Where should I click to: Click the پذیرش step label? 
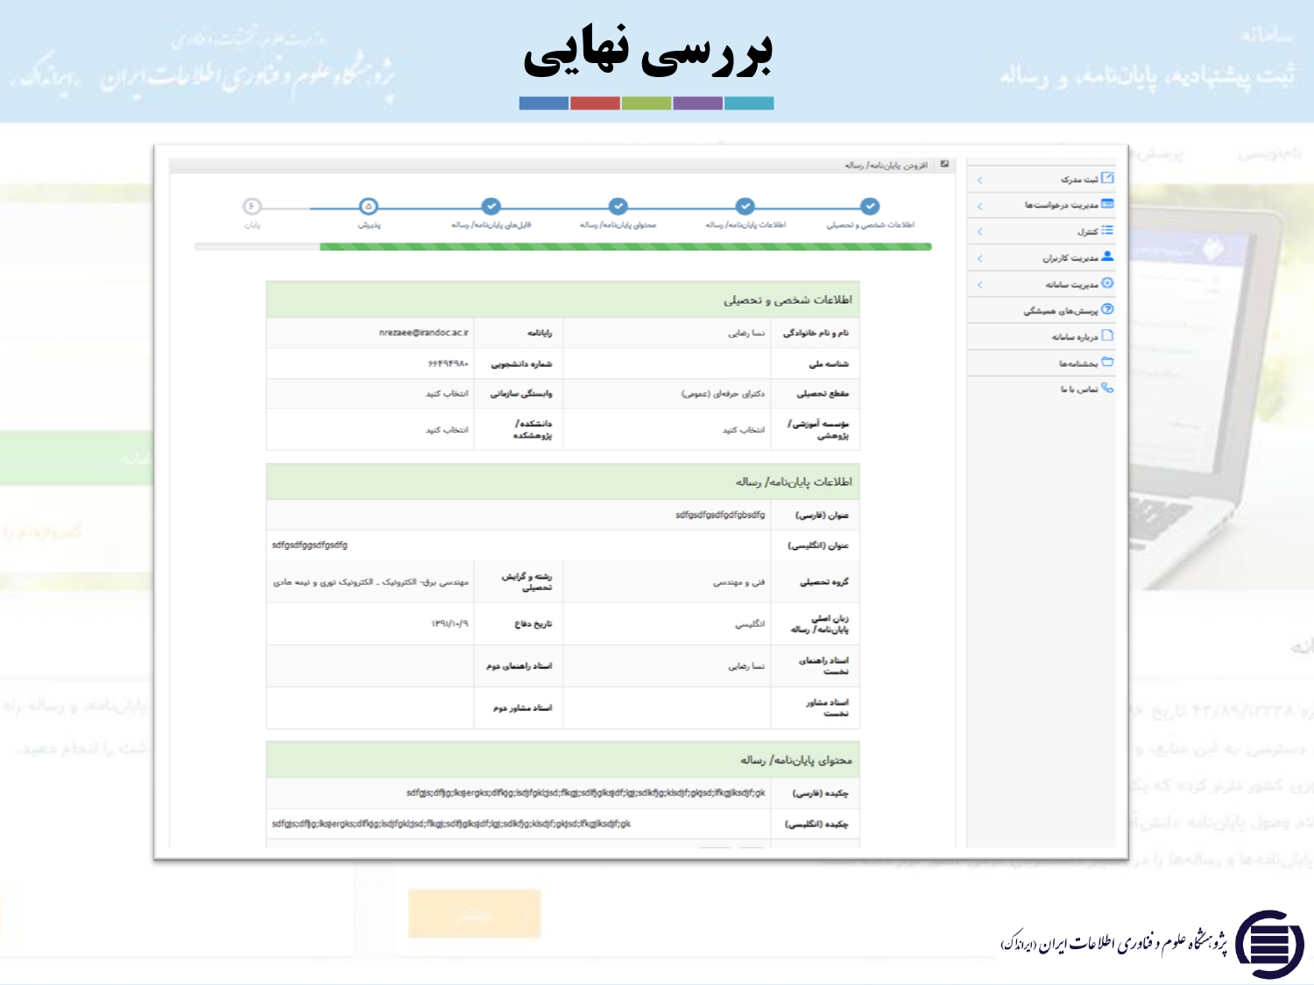pos(369,225)
